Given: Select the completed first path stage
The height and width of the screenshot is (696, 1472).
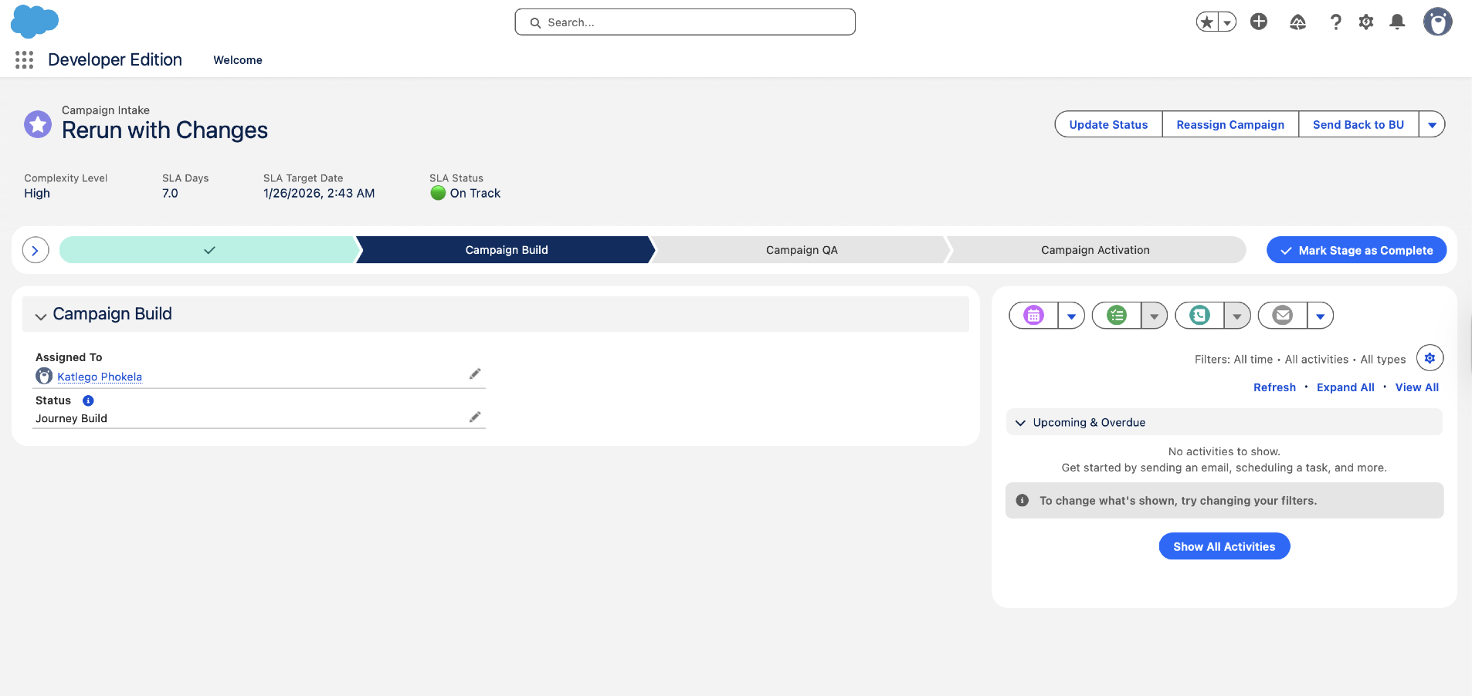Looking at the screenshot, I should click(209, 250).
